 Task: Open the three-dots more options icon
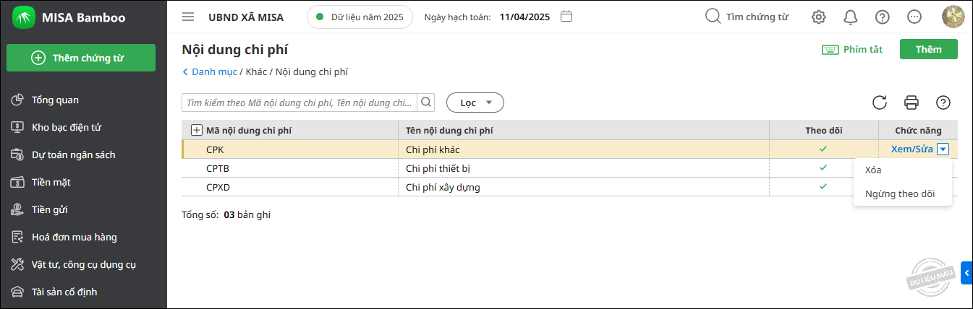coord(914,17)
